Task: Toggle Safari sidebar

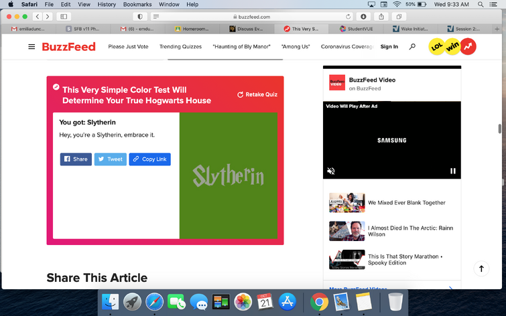Action: [x=64, y=17]
